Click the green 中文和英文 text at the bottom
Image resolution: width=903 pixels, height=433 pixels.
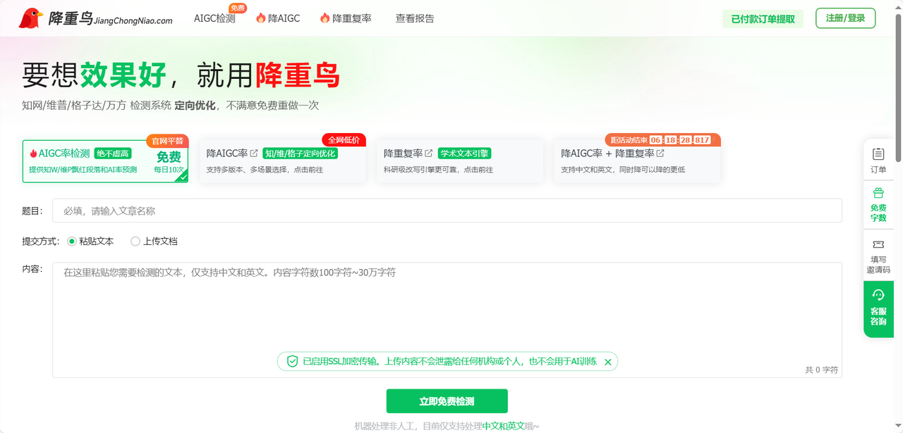[503, 426]
